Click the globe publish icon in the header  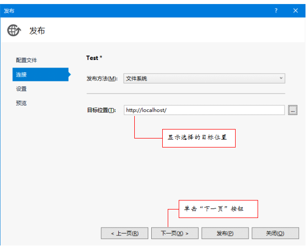[14, 30]
